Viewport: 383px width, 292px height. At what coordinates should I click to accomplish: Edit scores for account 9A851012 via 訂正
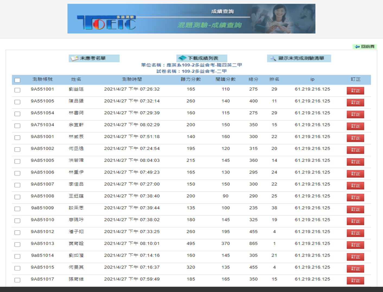[355, 234]
